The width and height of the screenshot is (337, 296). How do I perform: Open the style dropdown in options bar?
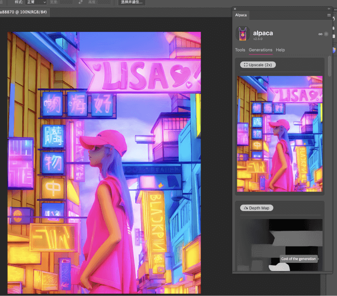click(x=37, y=2)
